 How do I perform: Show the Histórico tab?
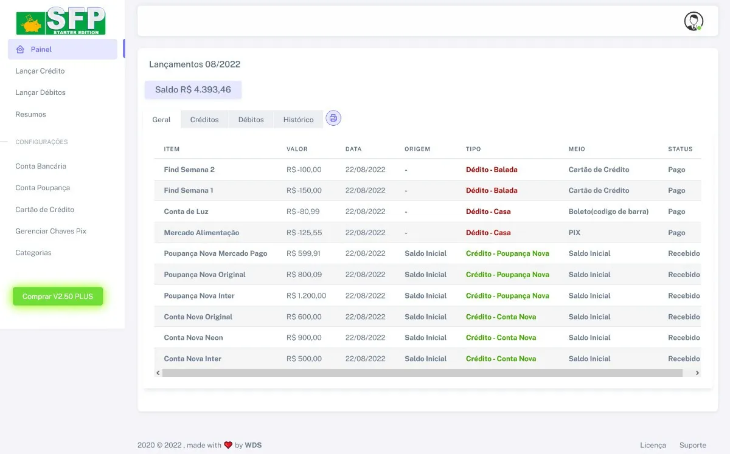click(x=298, y=120)
